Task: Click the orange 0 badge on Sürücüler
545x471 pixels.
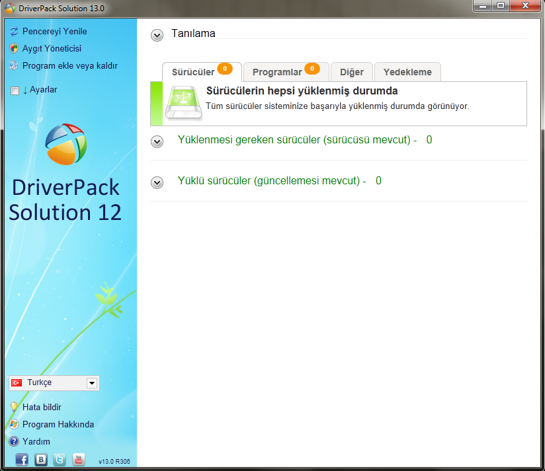Action: pyautogui.click(x=225, y=69)
